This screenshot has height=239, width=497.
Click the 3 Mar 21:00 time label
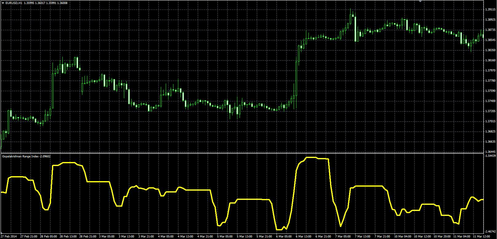tap(146, 237)
